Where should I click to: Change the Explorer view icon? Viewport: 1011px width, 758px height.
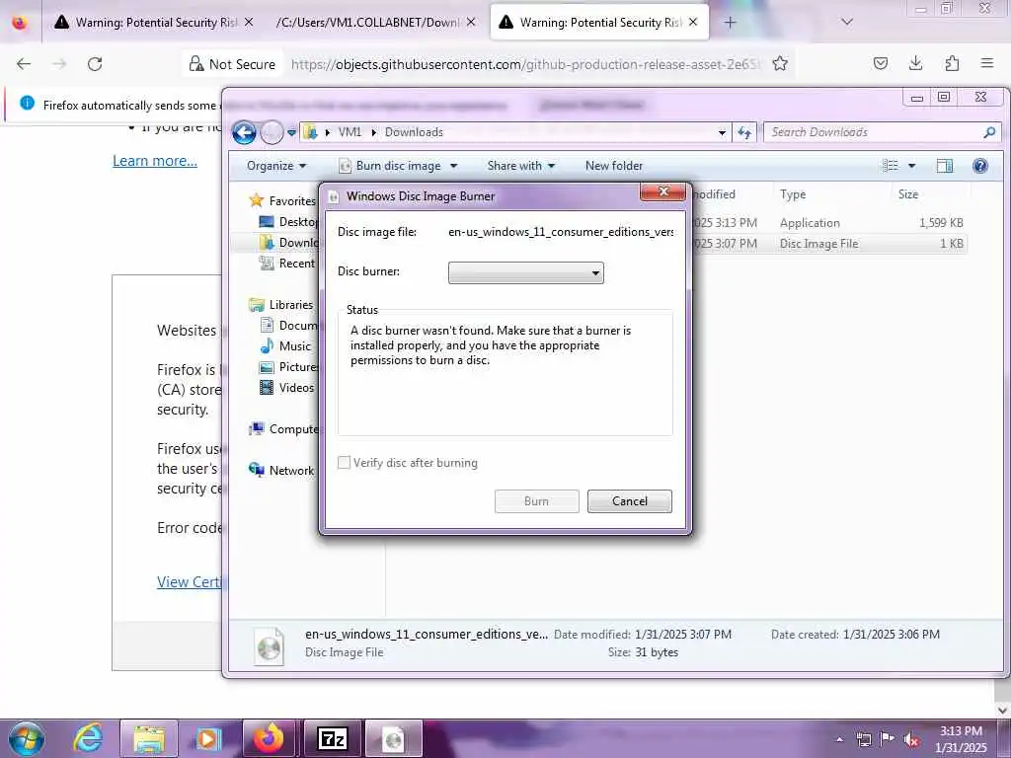(891, 166)
